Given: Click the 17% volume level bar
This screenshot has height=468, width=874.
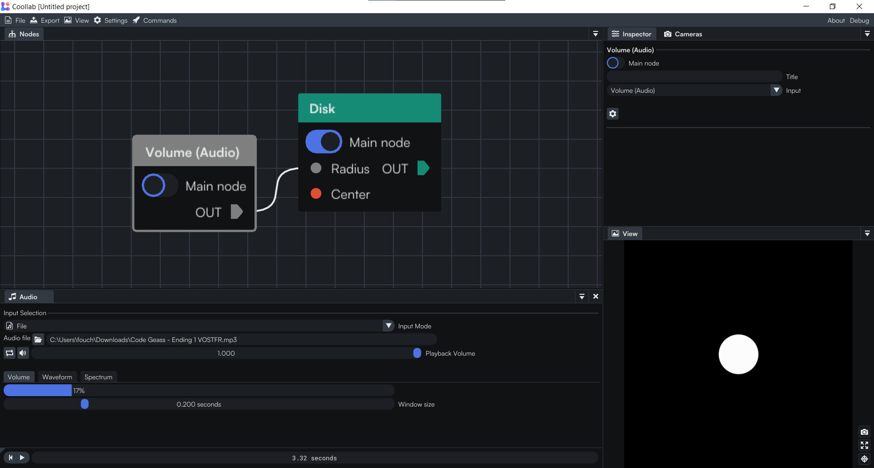Looking at the screenshot, I should point(199,391).
